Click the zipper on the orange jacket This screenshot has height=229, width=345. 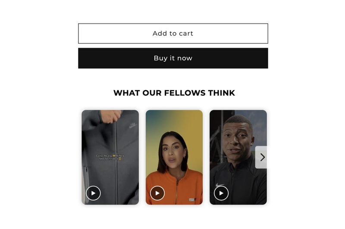(177, 190)
